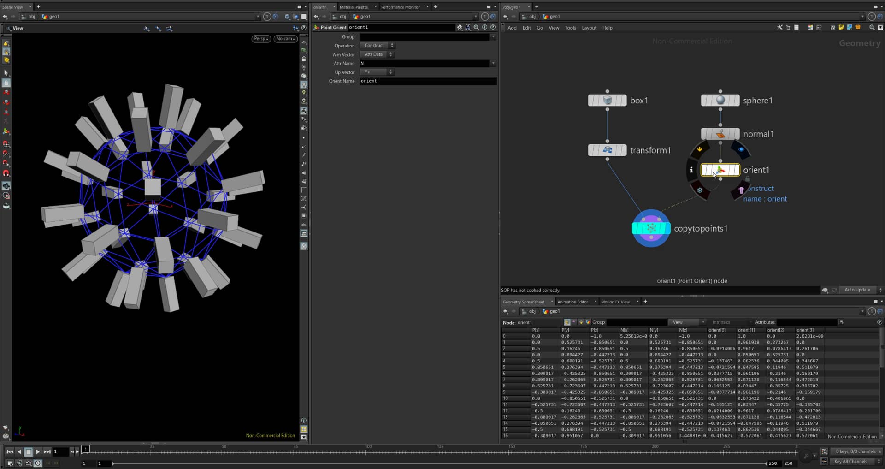Toggle orient1 bypass yellow arrow flag

(700, 149)
